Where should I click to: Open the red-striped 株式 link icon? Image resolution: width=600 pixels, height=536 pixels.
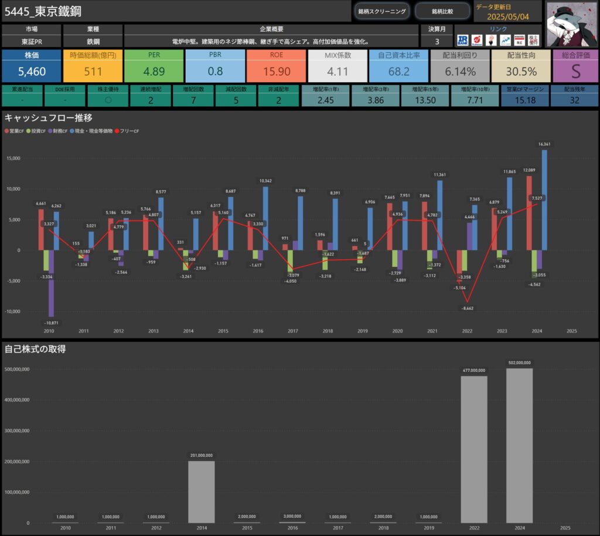(519, 40)
